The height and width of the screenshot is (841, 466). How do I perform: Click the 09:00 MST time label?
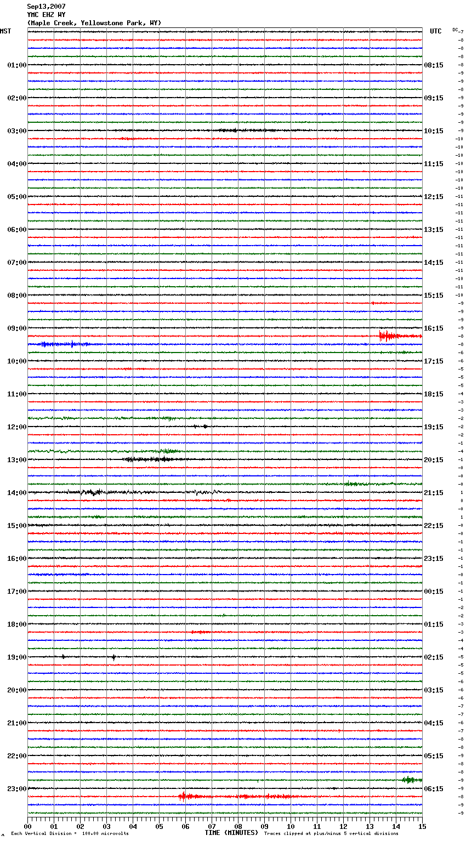tap(17, 328)
